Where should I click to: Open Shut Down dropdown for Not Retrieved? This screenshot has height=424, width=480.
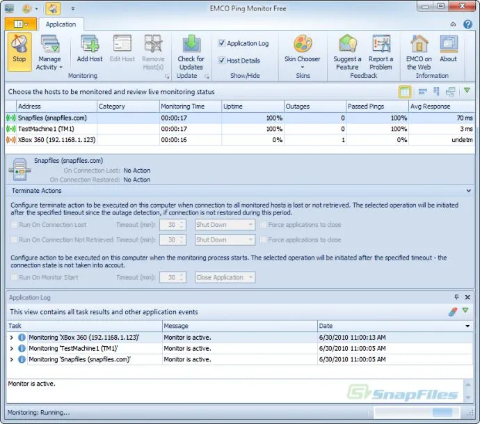click(x=225, y=240)
